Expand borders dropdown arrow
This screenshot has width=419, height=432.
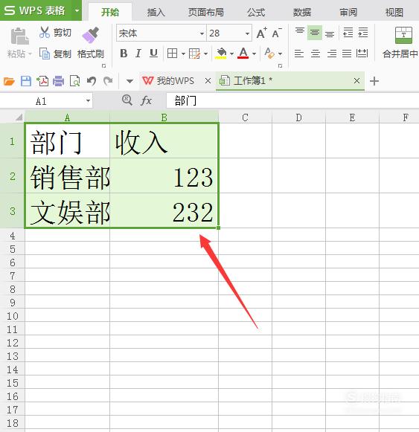pos(183,54)
